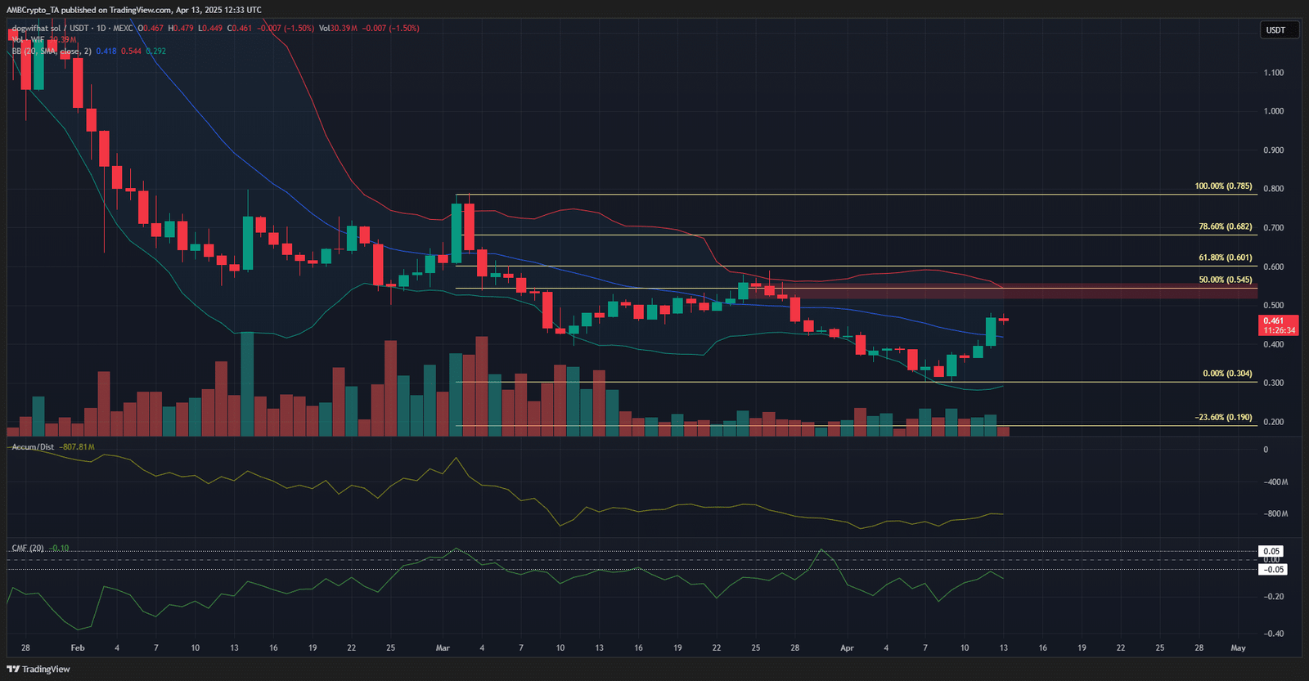This screenshot has height=681, width=1309.
Task: Click the Mar label on the time axis
Action: [443, 647]
